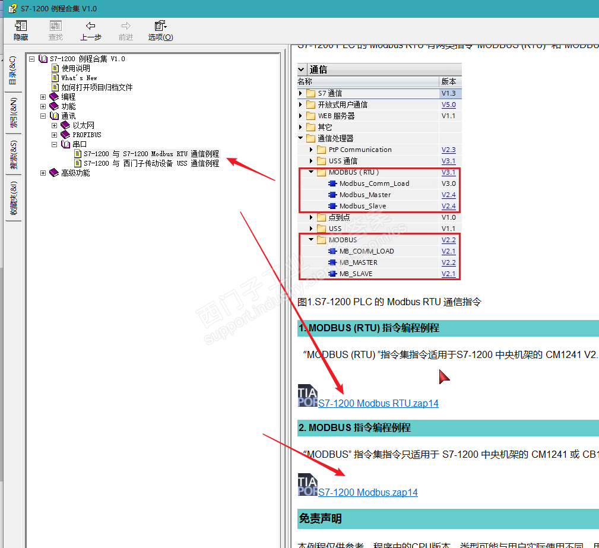Expand the 以太网 tree node
The image size is (599, 548).
coord(54,125)
